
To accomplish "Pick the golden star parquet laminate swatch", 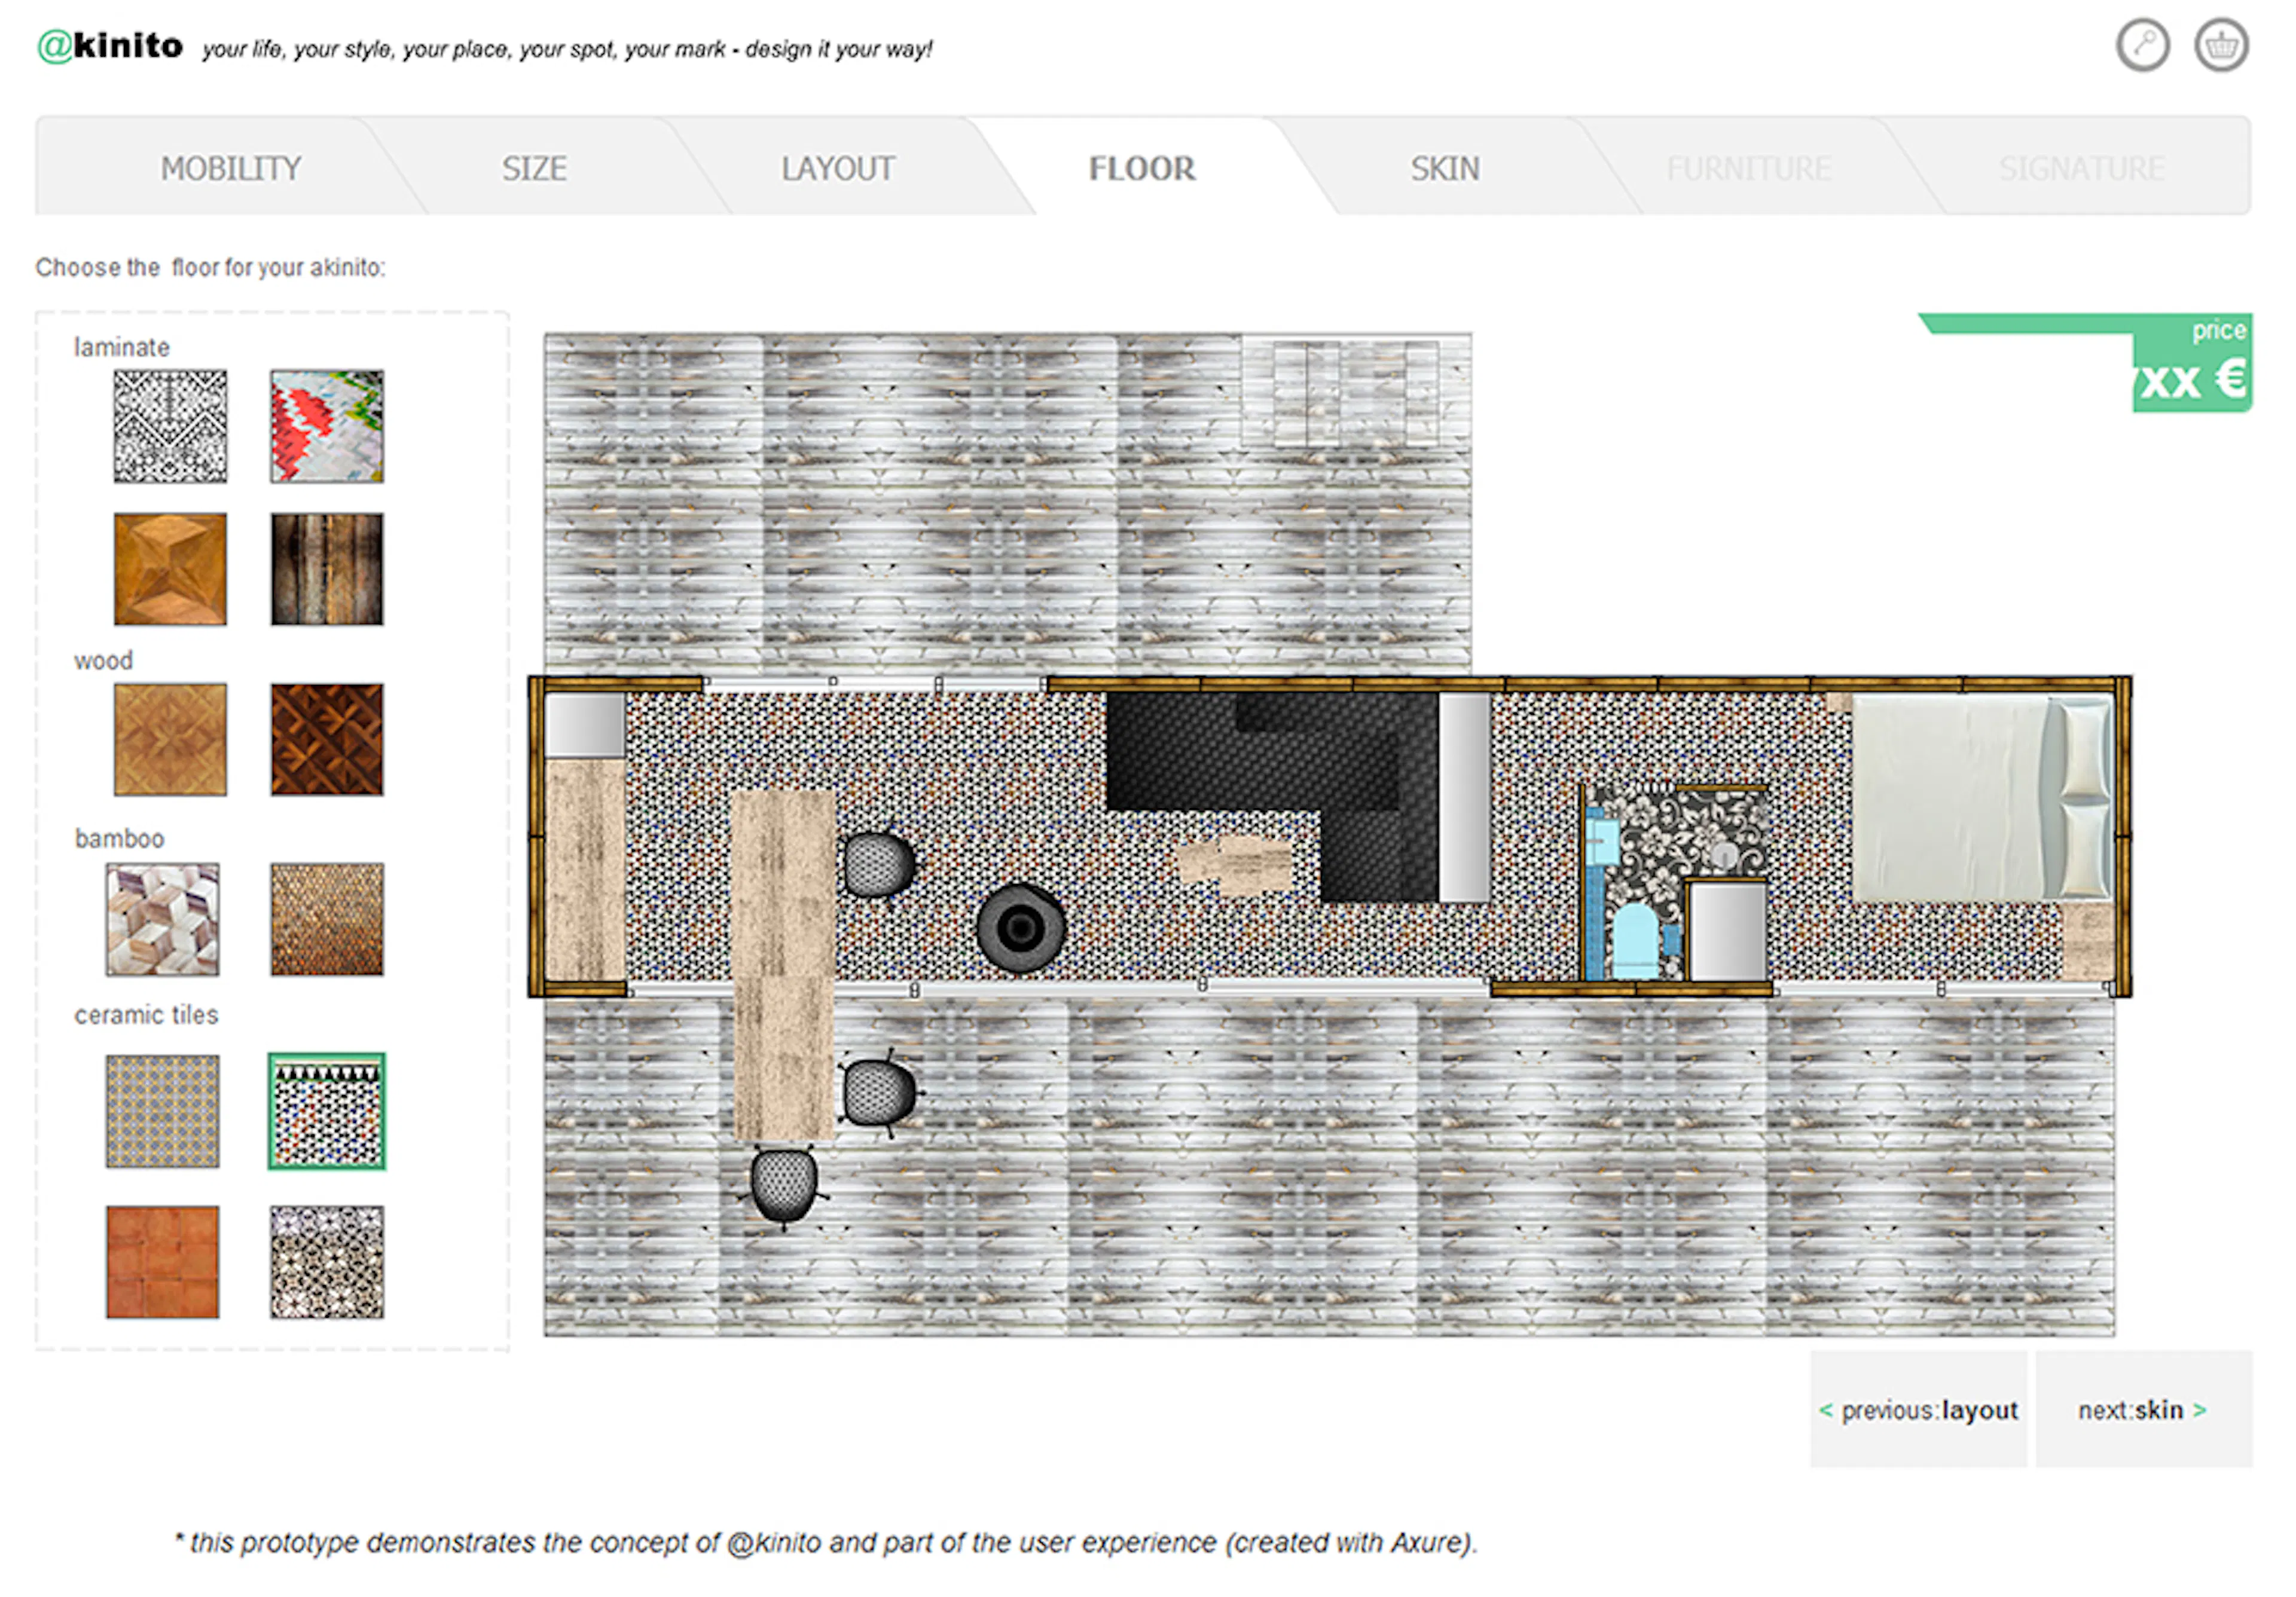I will pyautogui.click(x=170, y=568).
